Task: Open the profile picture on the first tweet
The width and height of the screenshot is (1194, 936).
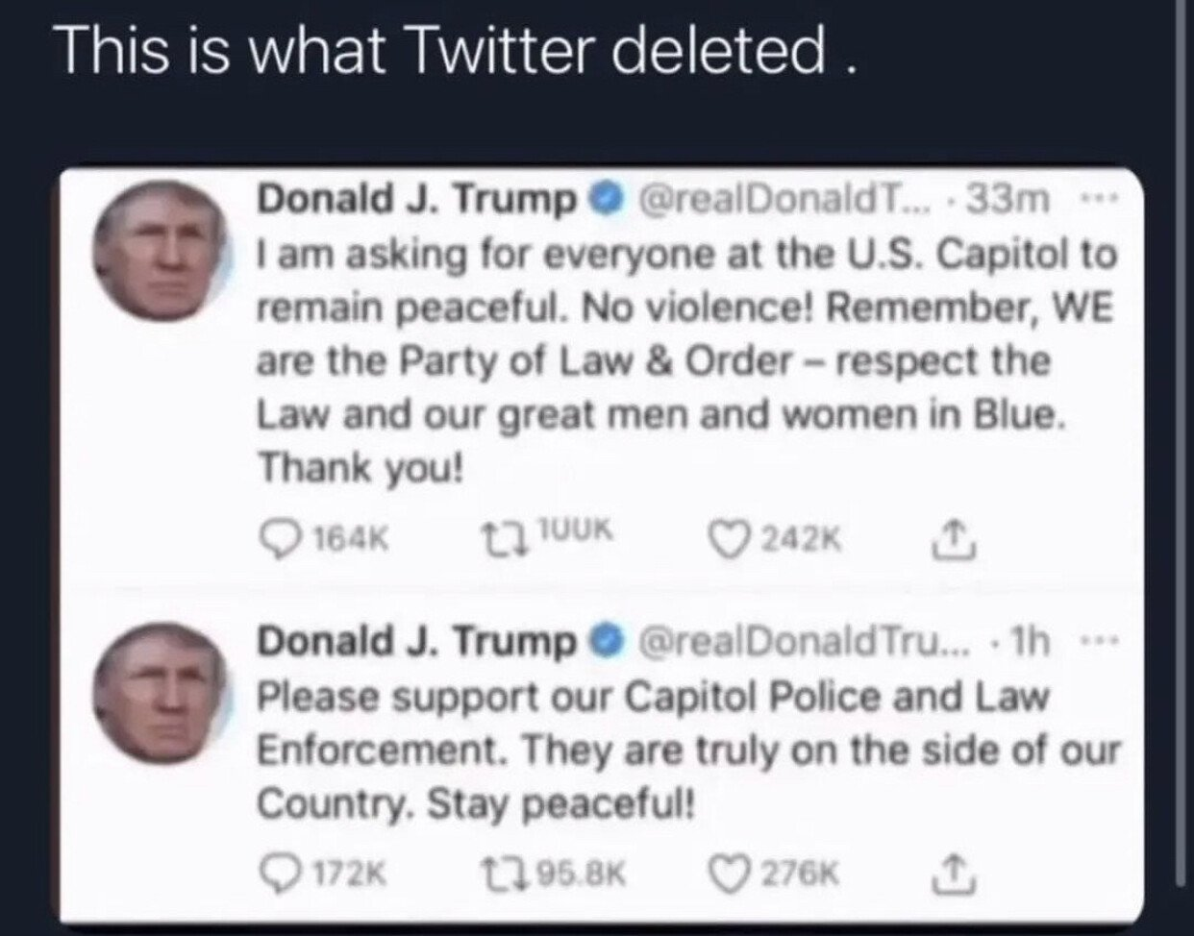Action: coord(161,251)
